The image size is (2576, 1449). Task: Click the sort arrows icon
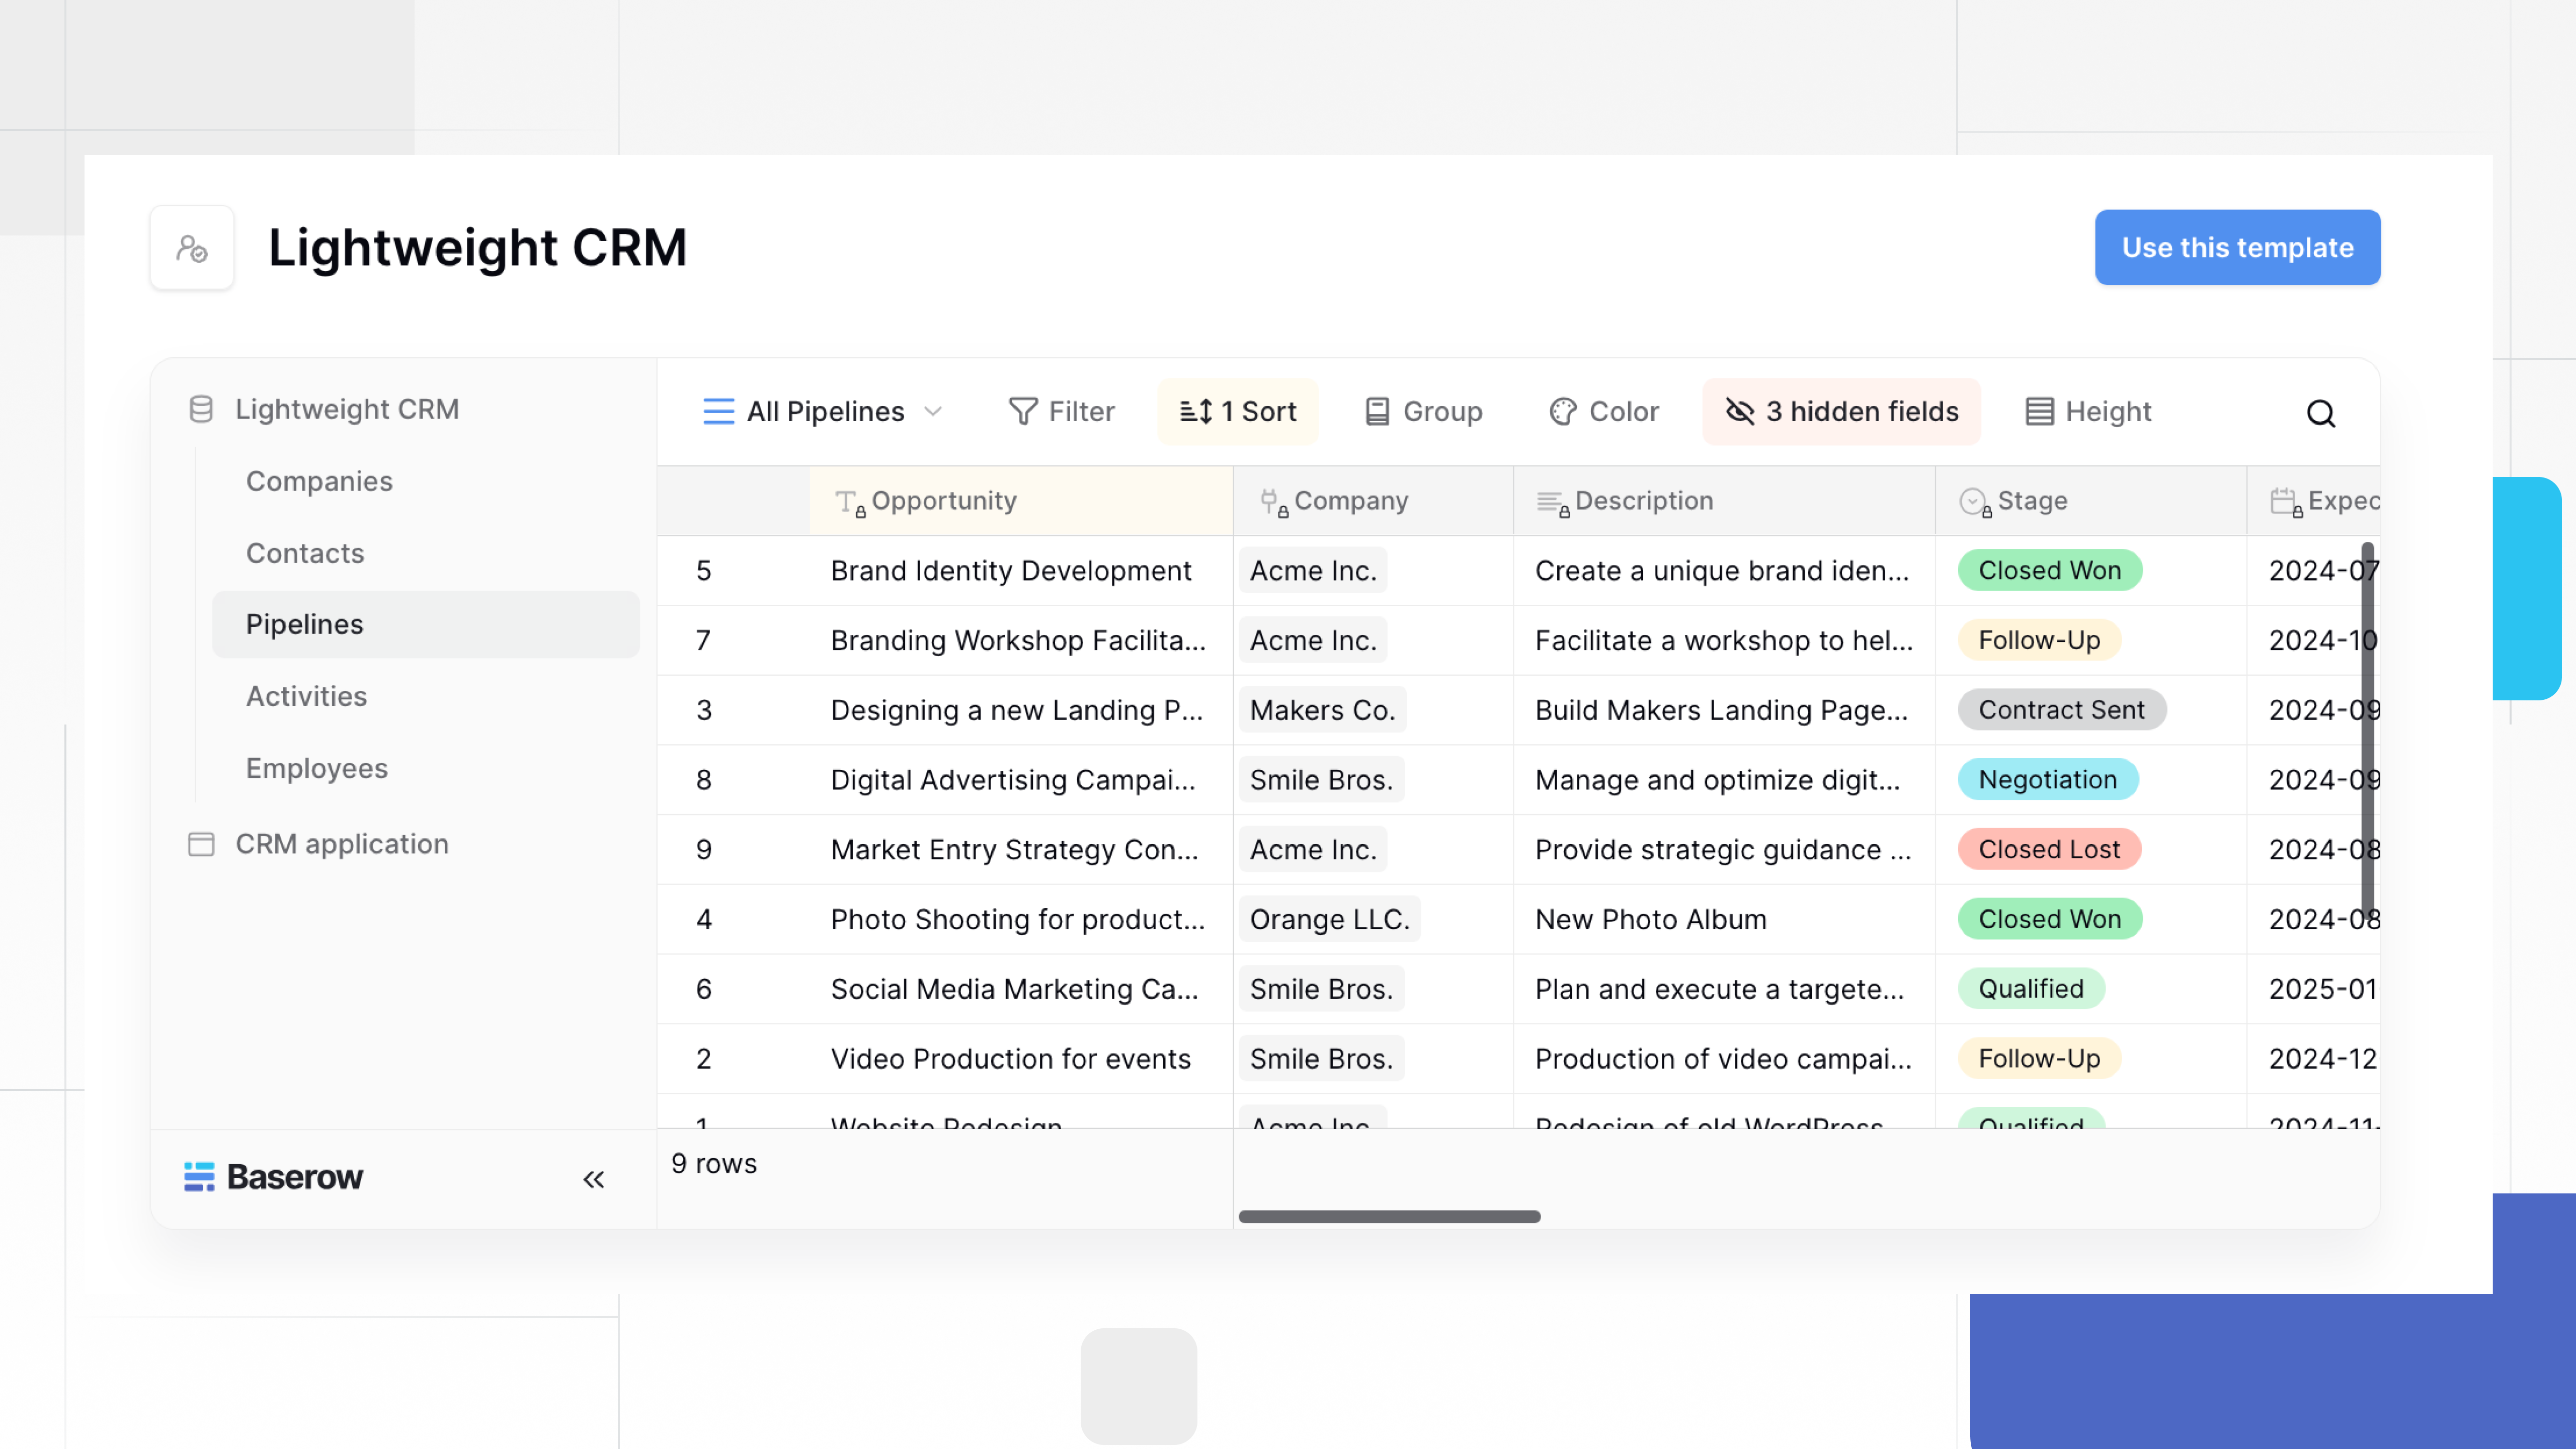(1195, 411)
